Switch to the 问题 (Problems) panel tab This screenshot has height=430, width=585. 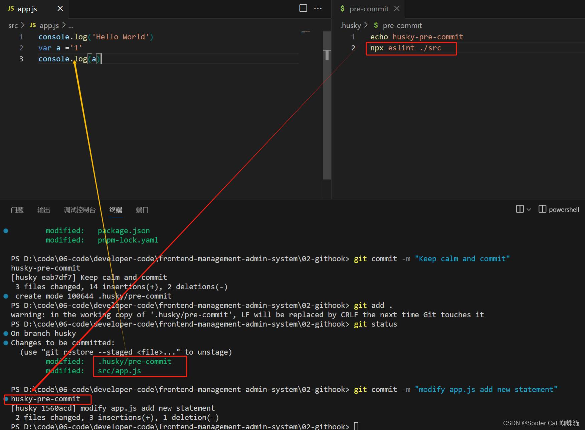(17, 210)
